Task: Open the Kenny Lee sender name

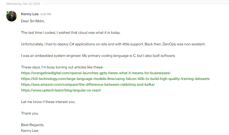Action: click(x=30, y=14)
